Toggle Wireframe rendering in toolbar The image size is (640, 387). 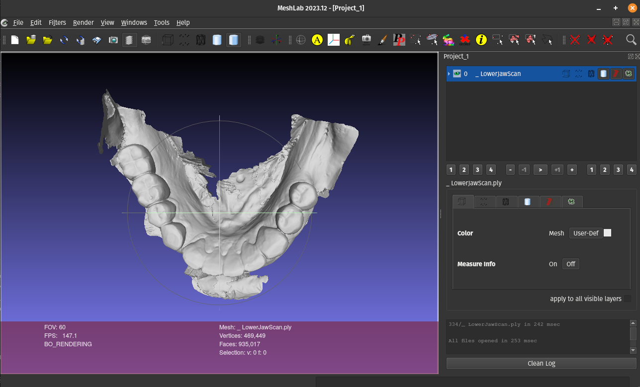coord(200,40)
